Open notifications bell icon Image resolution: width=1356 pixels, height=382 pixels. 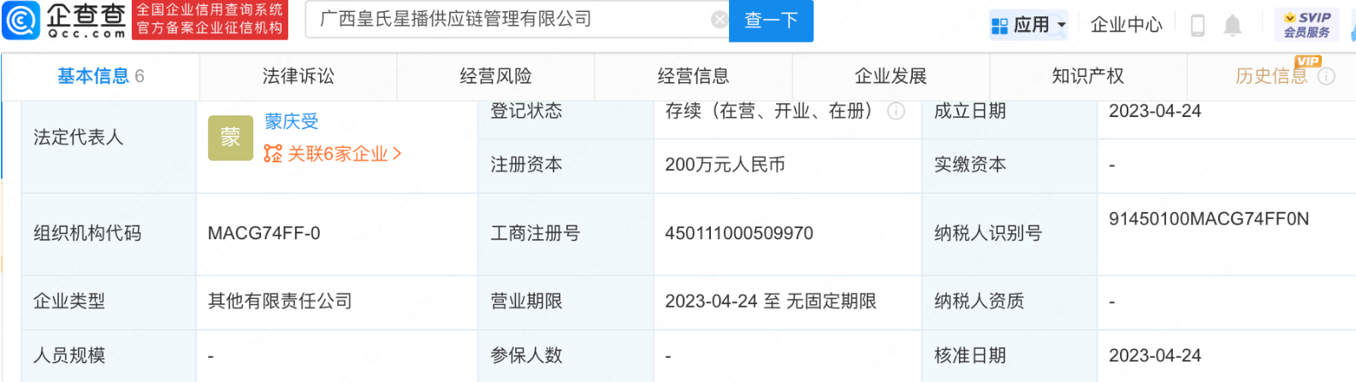click(1232, 26)
